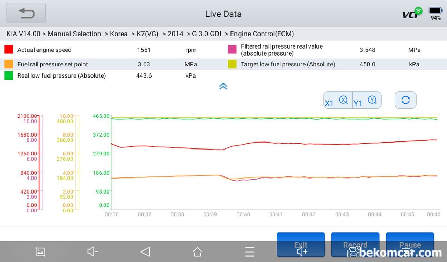Click "Target low fuel pressure (Absolute)" label
Screen dimensions: 447x262
[x=288, y=64]
